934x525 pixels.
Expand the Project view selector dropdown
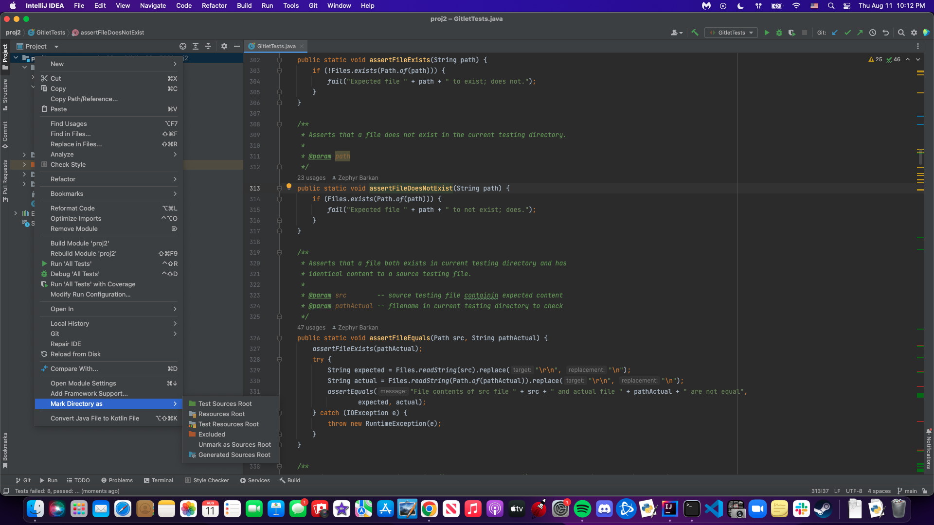(x=56, y=47)
